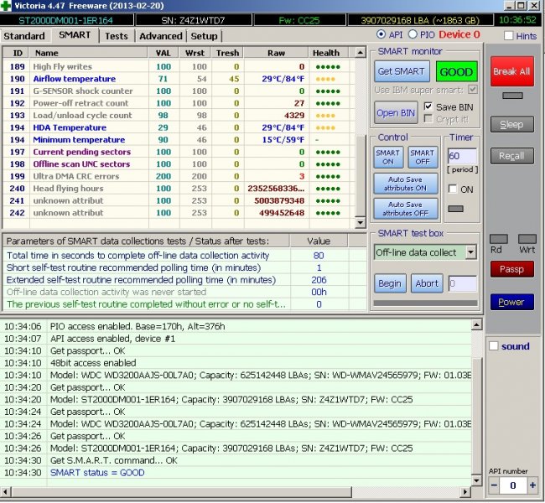The height and width of the screenshot is (503, 545).
Task: Decrease API number with minus button
Action: pyautogui.click(x=494, y=485)
